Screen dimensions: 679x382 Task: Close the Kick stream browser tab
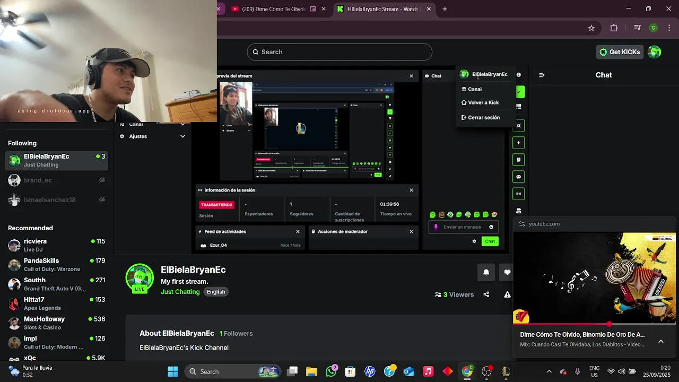pos(429,9)
